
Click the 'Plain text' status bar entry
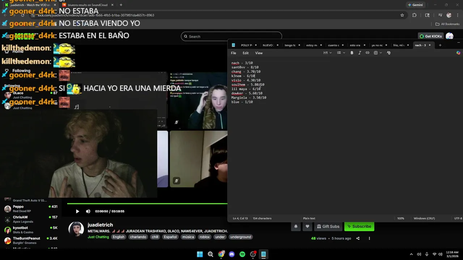(309, 218)
